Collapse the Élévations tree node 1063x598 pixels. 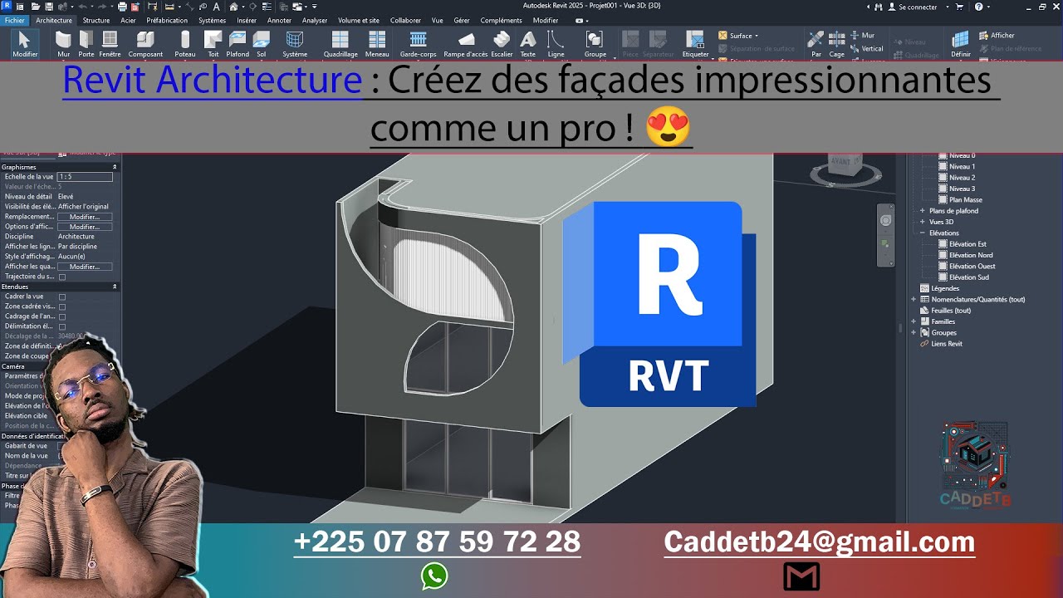coord(922,233)
